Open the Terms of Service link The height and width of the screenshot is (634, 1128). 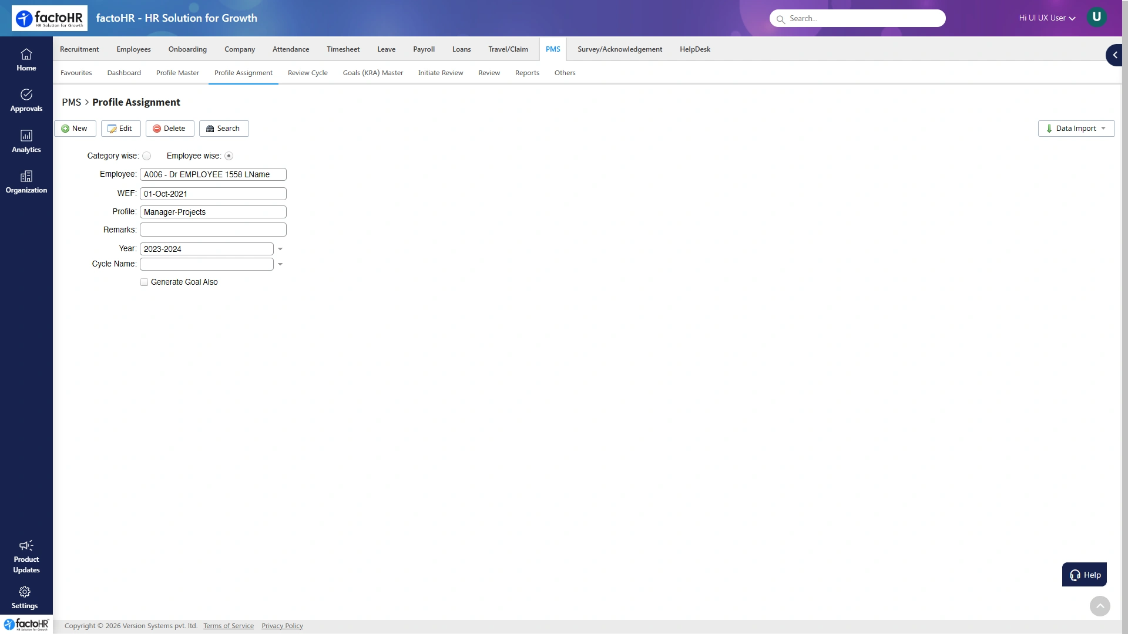229,626
